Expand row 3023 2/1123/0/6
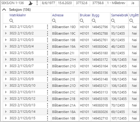Screen dimensions: 140x122 coord(6,59)
